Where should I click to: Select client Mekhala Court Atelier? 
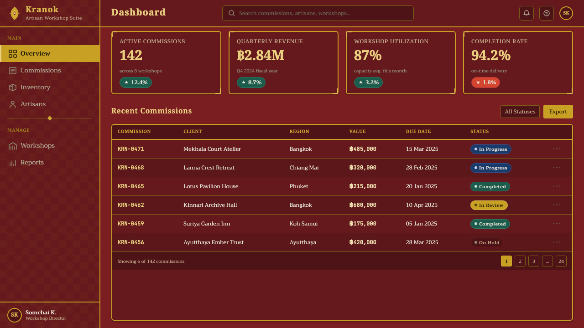[212, 149]
